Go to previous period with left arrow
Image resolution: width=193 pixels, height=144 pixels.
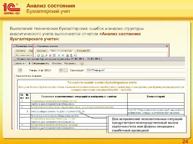[20, 70]
